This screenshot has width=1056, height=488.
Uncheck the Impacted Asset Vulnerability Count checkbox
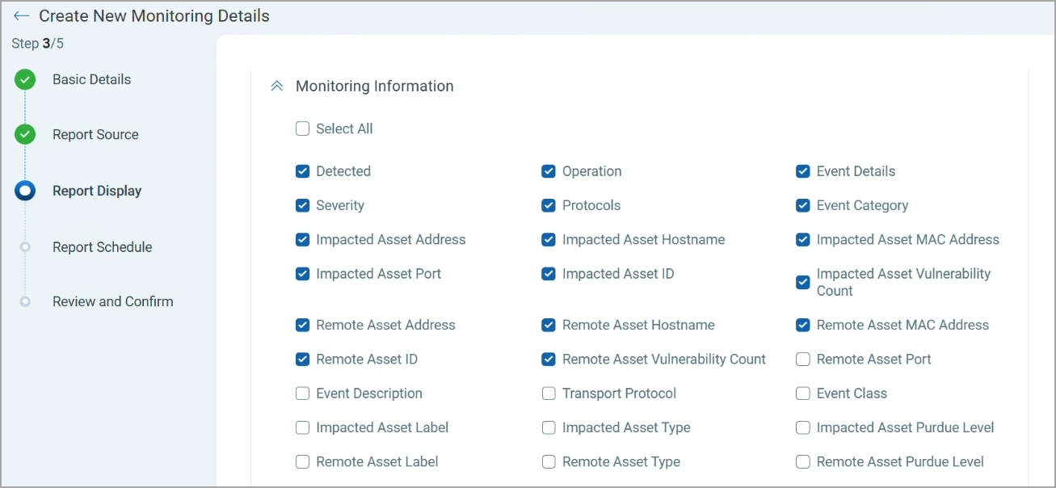pyautogui.click(x=803, y=282)
